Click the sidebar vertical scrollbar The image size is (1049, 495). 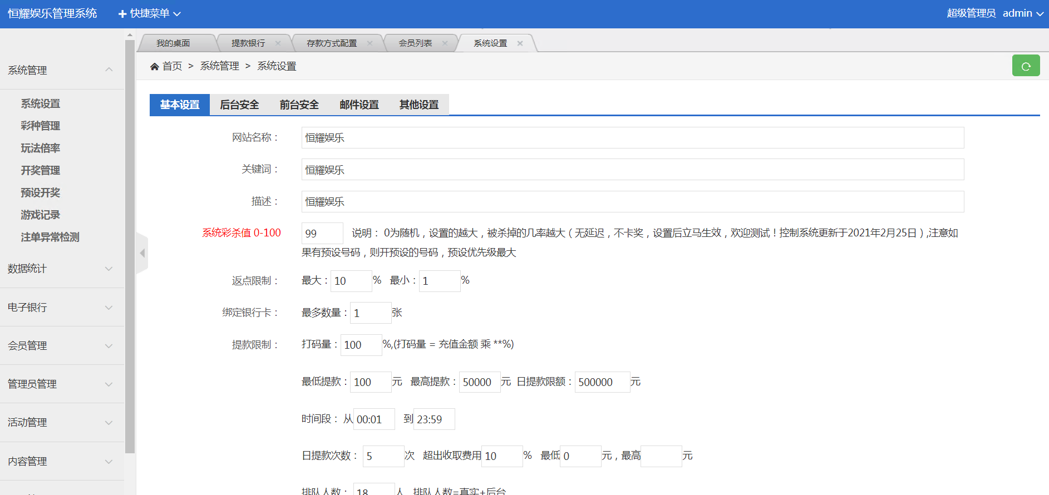130,245
